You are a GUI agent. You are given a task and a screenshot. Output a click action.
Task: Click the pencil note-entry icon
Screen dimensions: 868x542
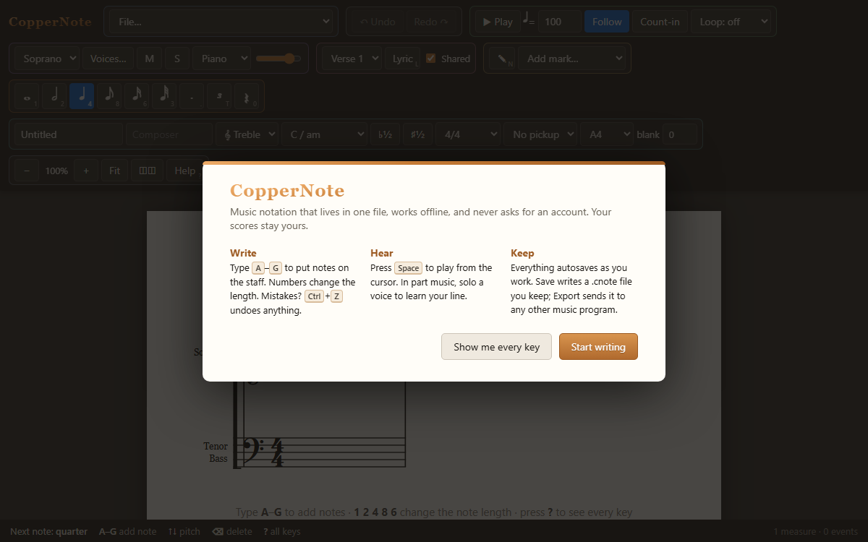click(x=502, y=59)
